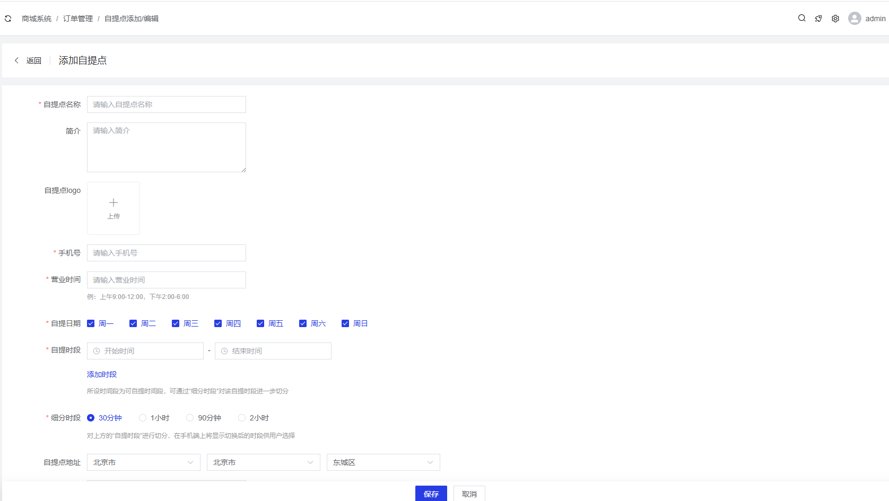Click the rocket icon in the header
This screenshot has width=889, height=501.
[818, 19]
